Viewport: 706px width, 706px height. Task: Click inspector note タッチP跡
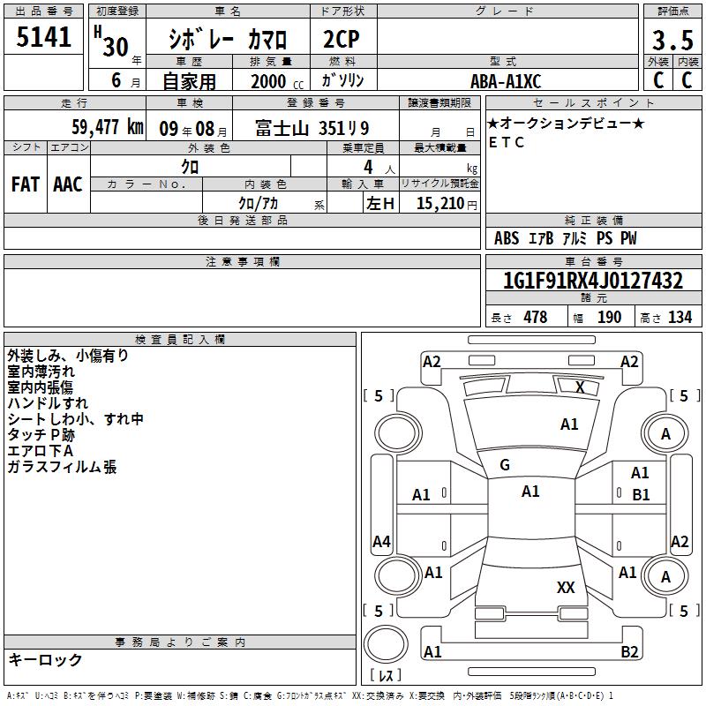(x=41, y=434)
